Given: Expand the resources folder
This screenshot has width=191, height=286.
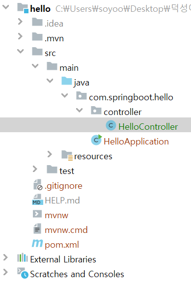Looking at the screenshot, I should [50, 154].
